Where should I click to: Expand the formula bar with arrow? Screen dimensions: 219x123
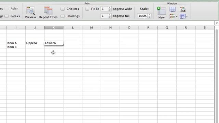(217, 23)
